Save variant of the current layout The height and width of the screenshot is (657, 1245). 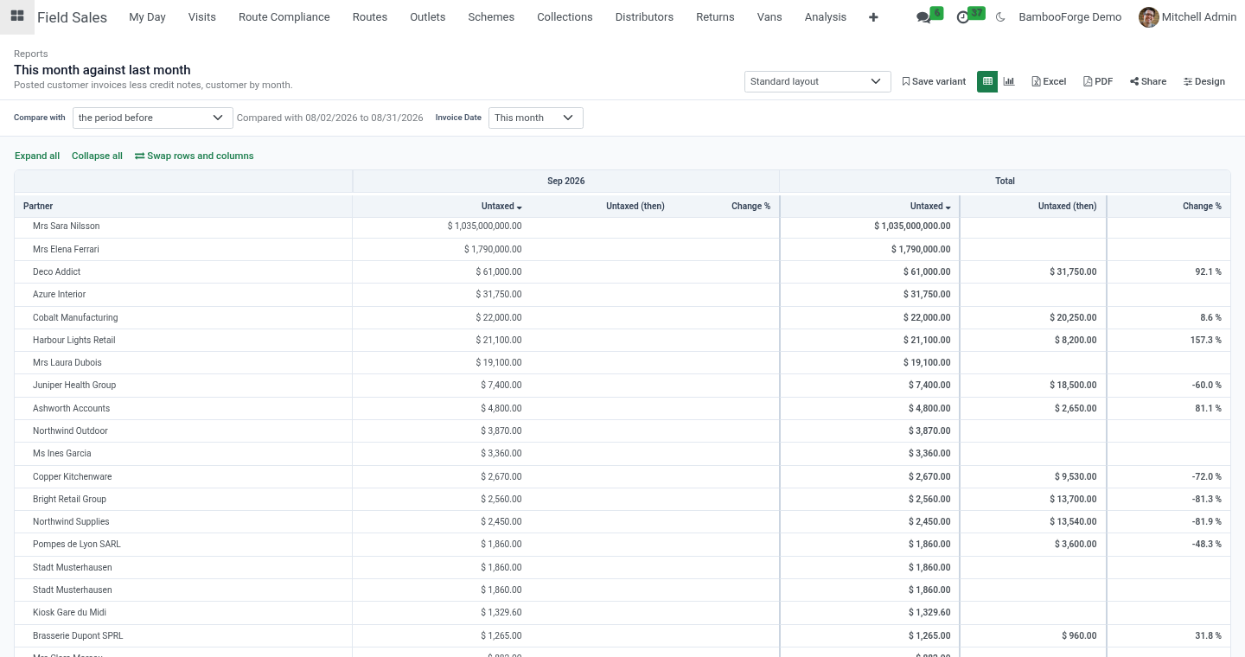[x=934, y=81]
